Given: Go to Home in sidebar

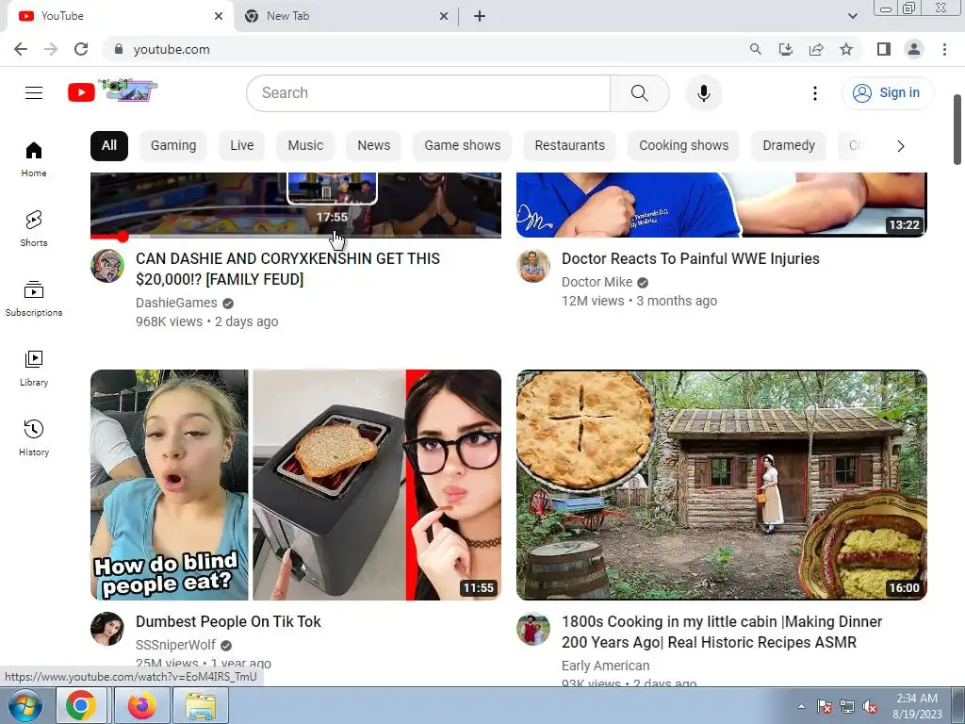Looking at the screenshot, I should pyautogui.click(x=34, y=159).
